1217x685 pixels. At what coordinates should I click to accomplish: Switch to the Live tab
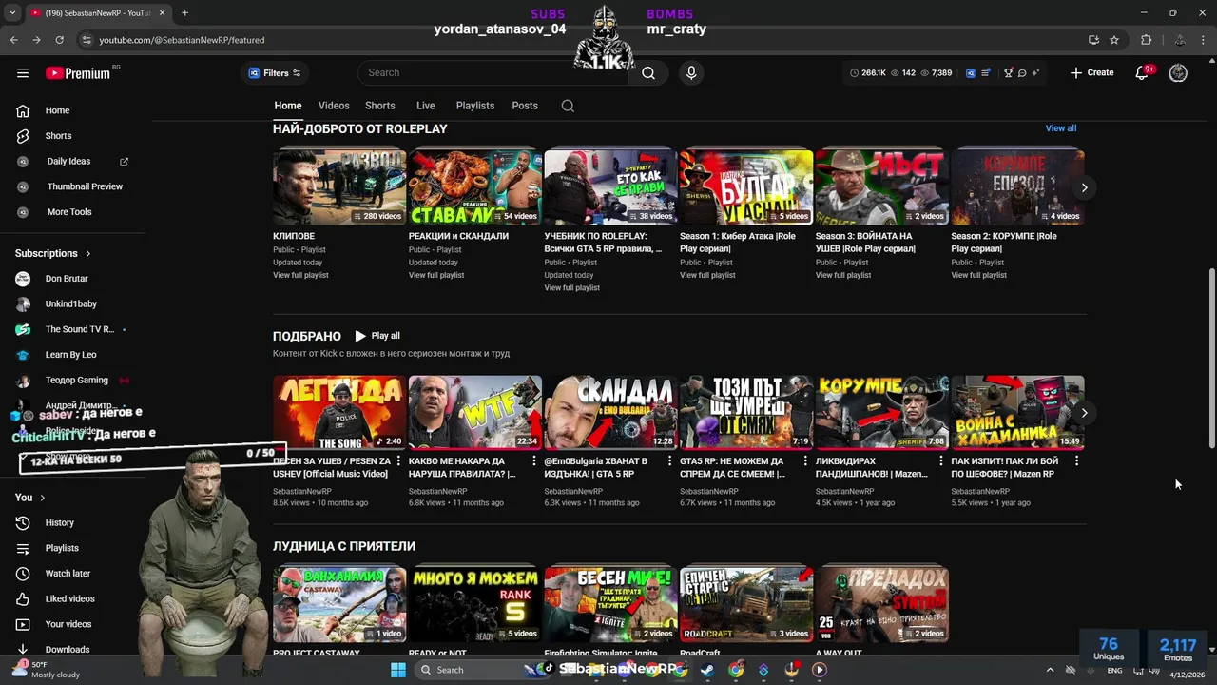click(x=426, y=106)
